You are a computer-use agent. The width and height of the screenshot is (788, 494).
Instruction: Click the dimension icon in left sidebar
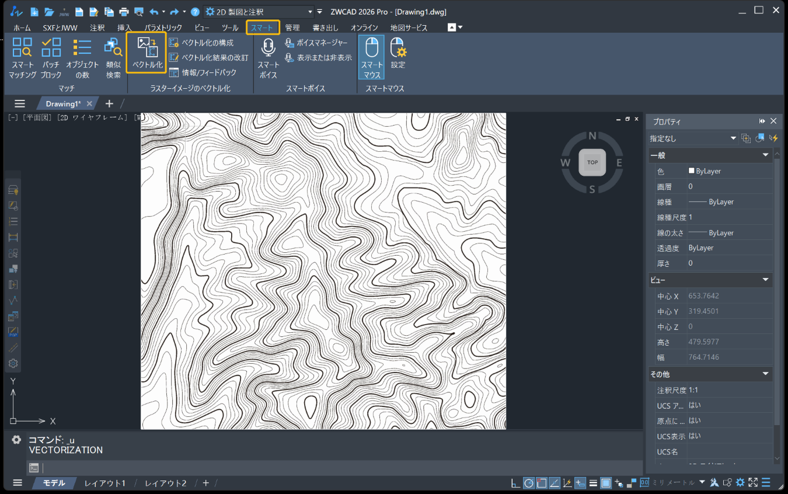click(x=13, y=237)
